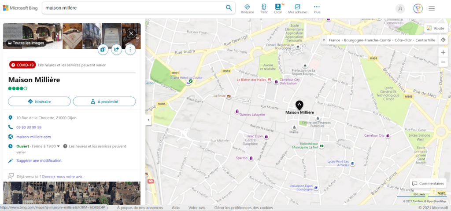This screenshot has height=211, width=451.
Task: Click Fnac Dijon shop icon
Action: [266, 137]
